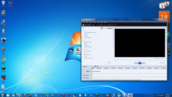Click the Redo arrow icon
This screenshot has height=97, width=172.
click(x=97, y=25)
